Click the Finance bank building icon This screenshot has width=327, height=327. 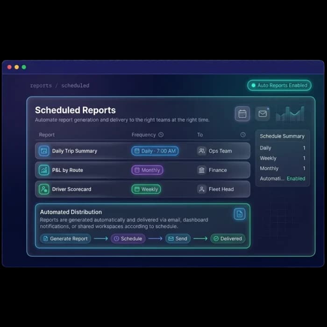(x=202, y=170)
